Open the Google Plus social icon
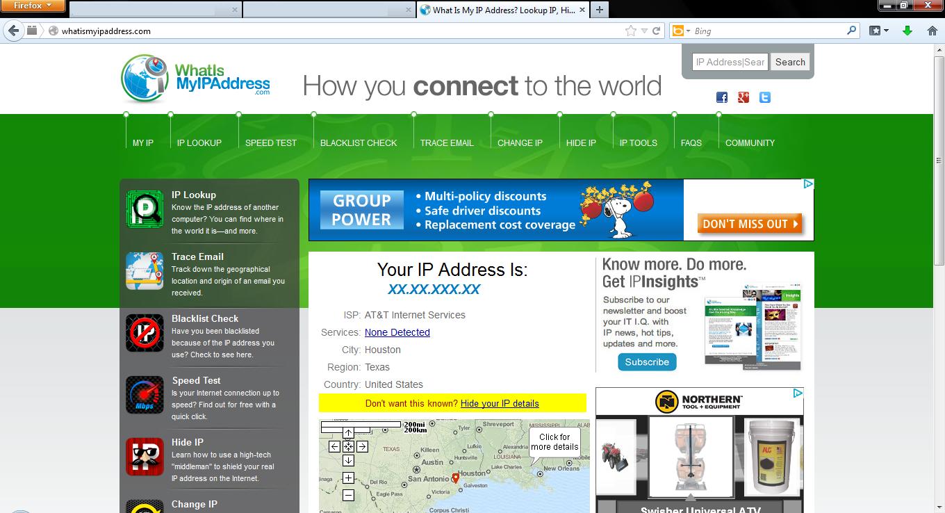This screenshot has width=945, height=513. click(x=743, y=97)
